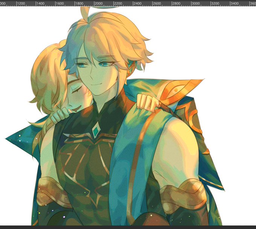Click the 3400 mark on the horizontal ruler
This screenshot has width=256, height=229.
pos(235,4)
